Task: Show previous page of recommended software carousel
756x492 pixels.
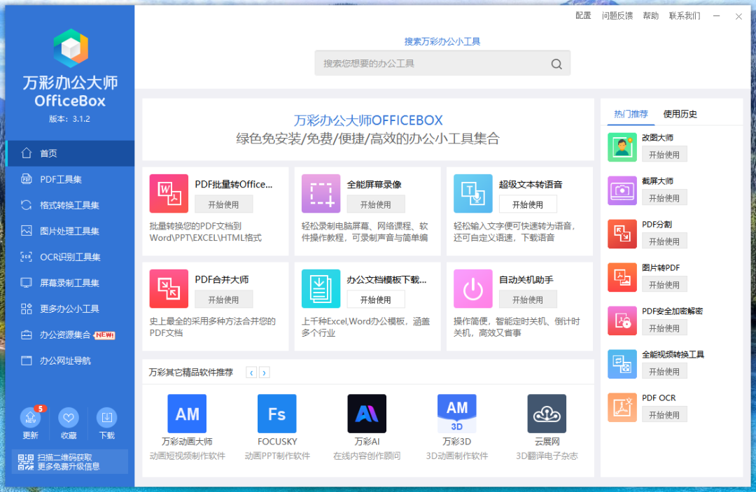Action: click(x=251, y=372)
